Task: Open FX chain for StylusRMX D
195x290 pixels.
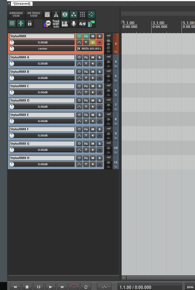Action: click(x=86, y=100)
